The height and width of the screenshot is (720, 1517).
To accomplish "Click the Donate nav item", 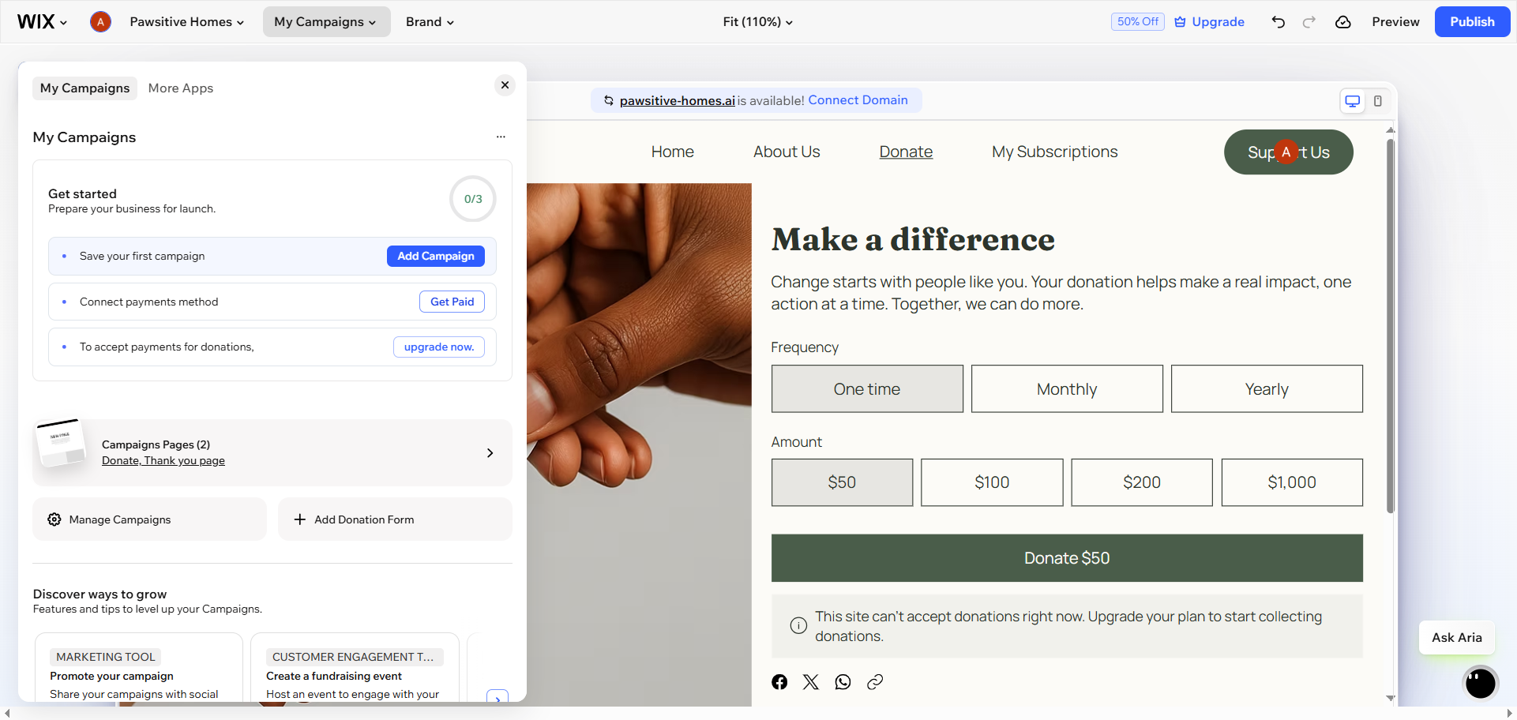I will tap(906, 152).
